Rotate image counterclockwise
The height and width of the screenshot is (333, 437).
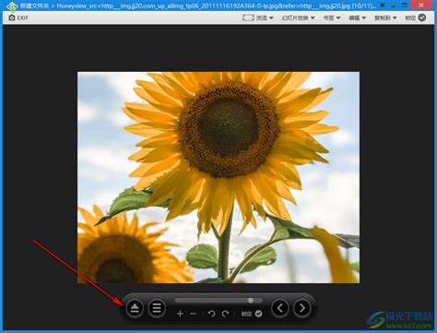coord(211,314)
